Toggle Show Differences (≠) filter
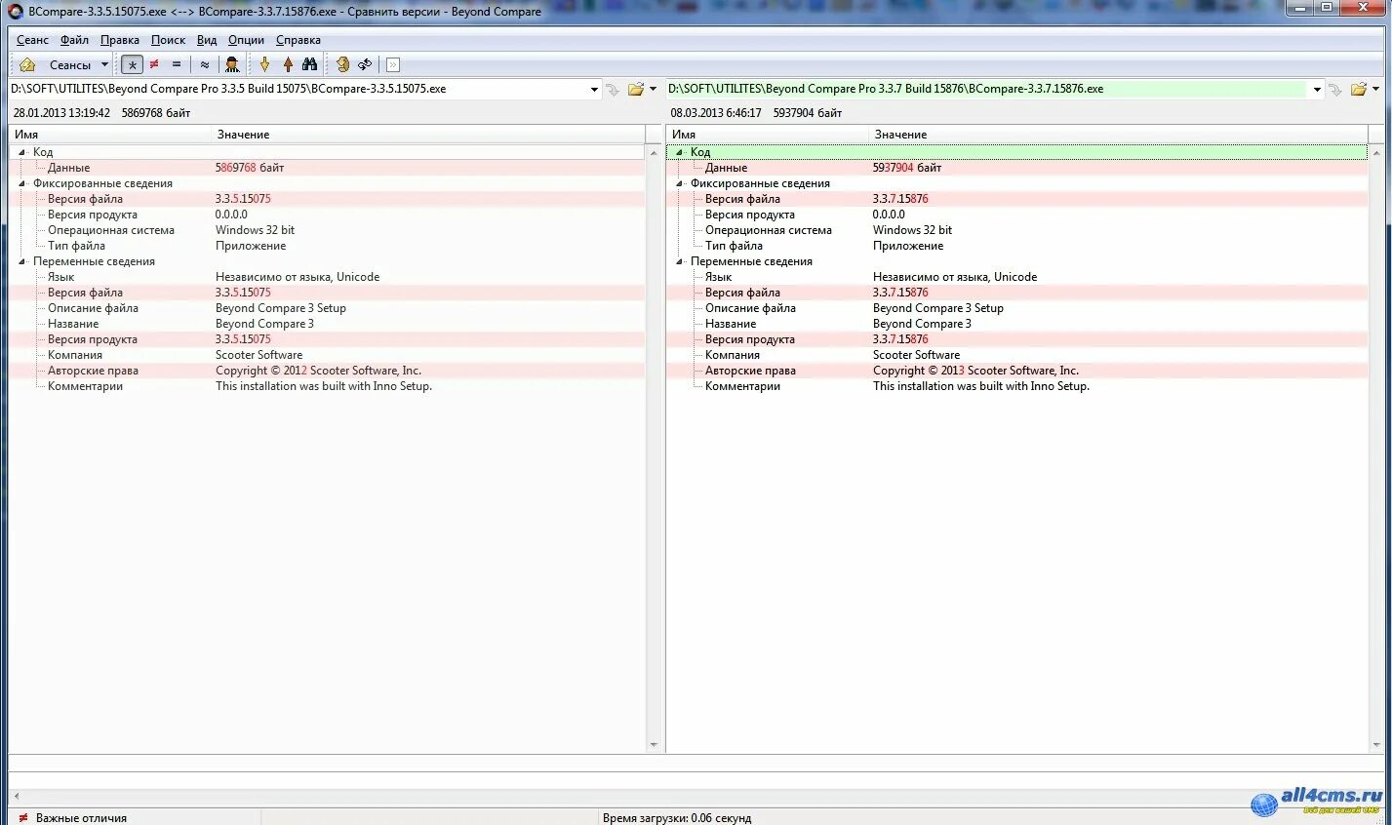This screenshot has height=825, width=1392. tap(154, 65)
